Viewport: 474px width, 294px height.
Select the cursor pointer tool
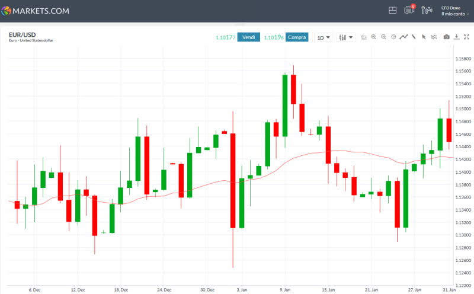(x=424, y=37)
